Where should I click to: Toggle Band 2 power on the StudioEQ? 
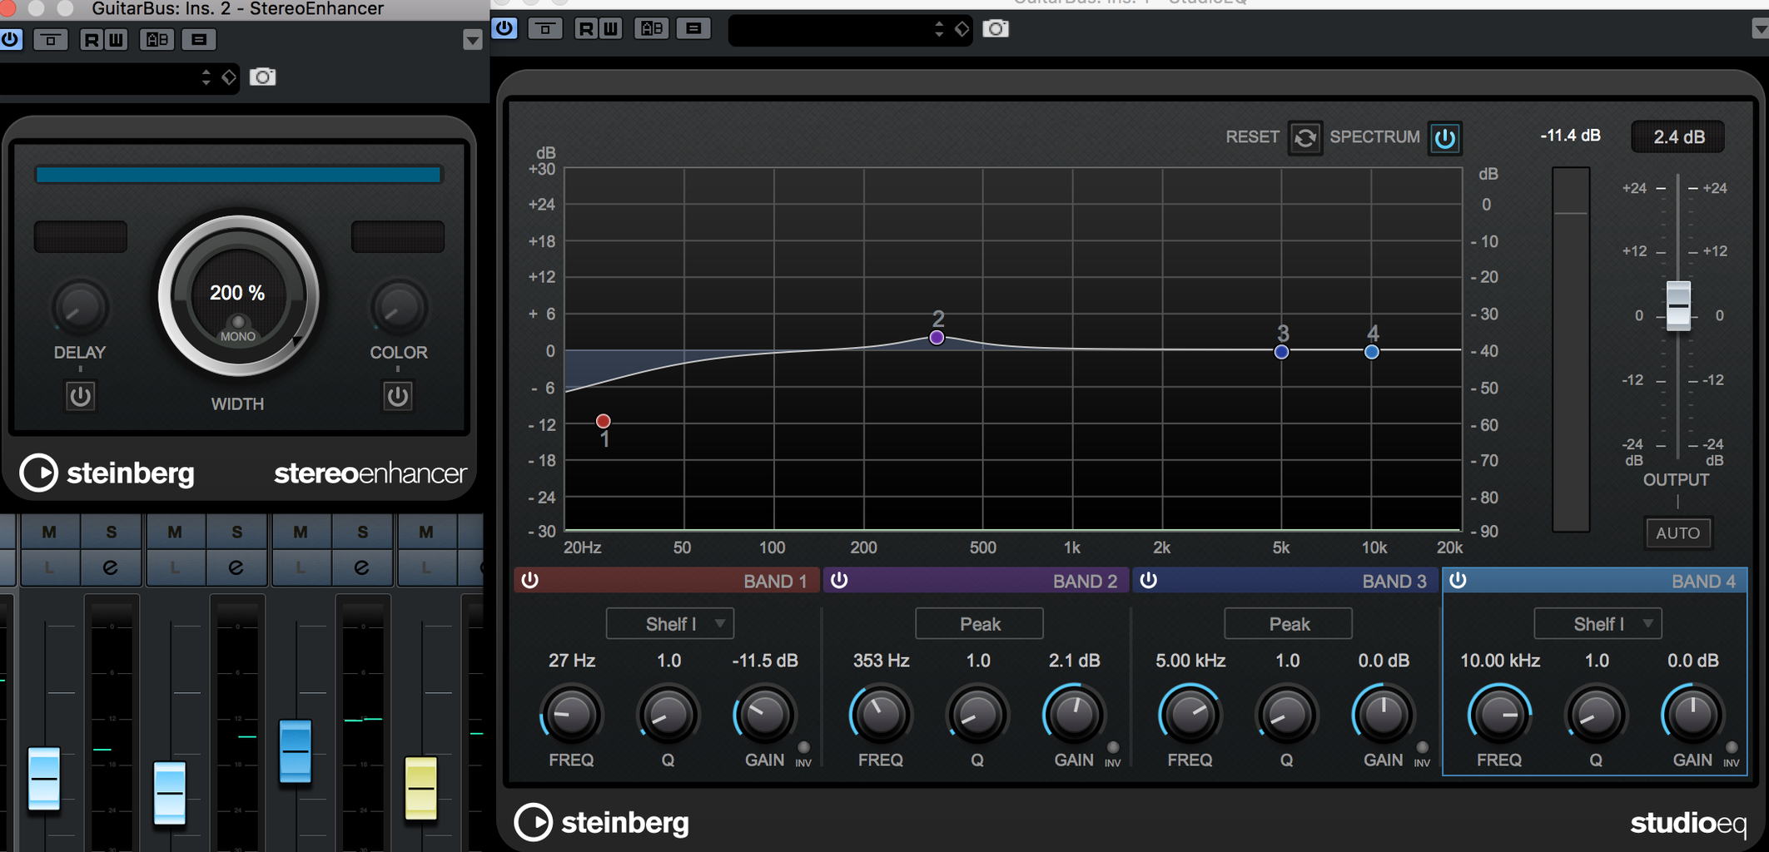click(839, 580)
